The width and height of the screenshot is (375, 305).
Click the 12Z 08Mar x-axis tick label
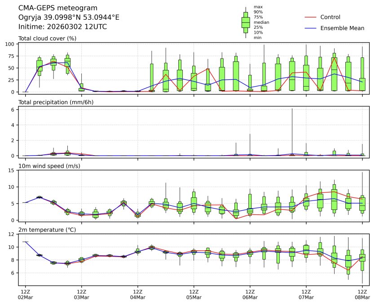tap(362, 294)
